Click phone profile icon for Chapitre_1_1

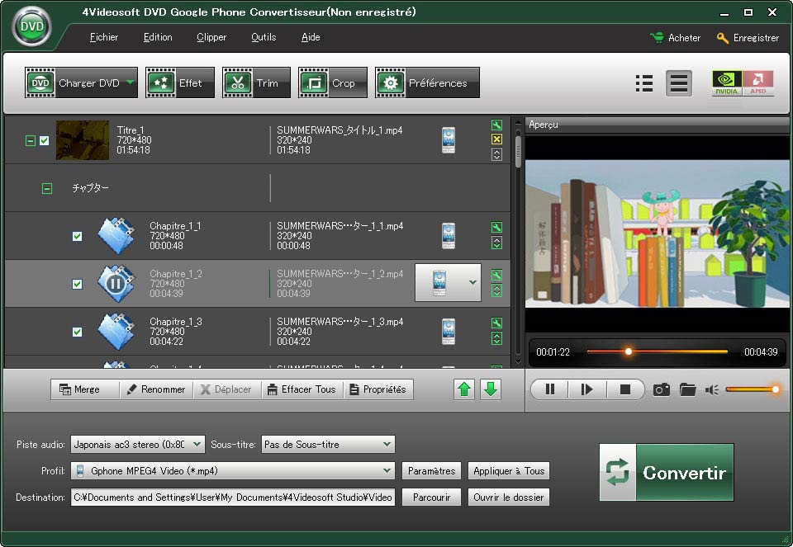click(x=448, y=236)
